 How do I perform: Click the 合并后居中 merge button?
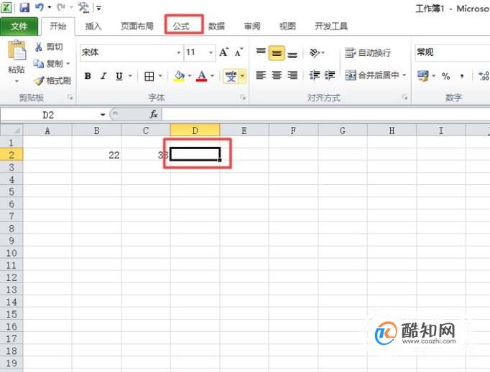click(375, 75)
